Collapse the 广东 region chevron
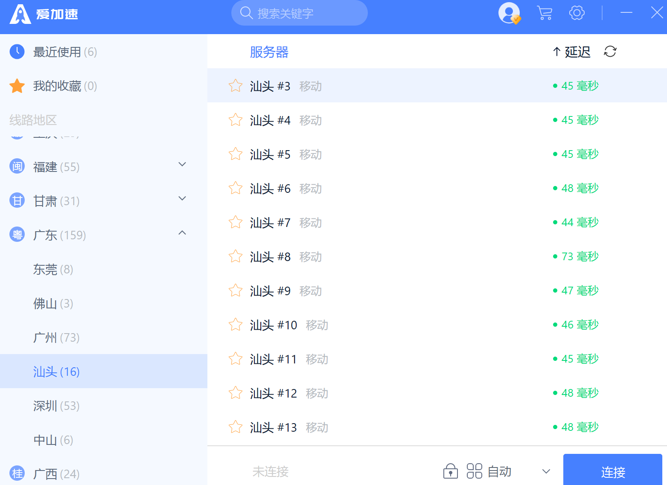Screen dimensions: 667x485 click(x=182, y=232)
